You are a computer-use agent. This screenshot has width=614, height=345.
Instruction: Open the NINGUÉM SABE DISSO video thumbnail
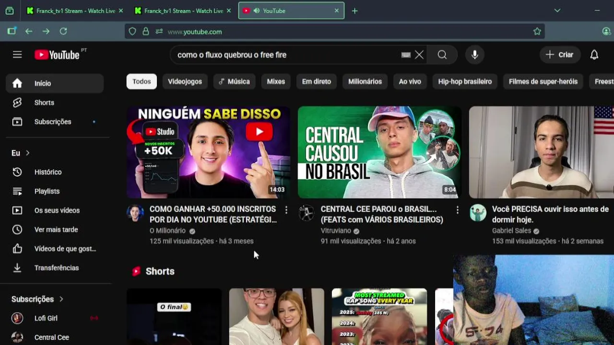click(x=208, y=152)
